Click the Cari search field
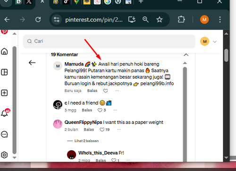Viewport: 236px width, 171px height. pyautogui.click(x=109, y=41)
